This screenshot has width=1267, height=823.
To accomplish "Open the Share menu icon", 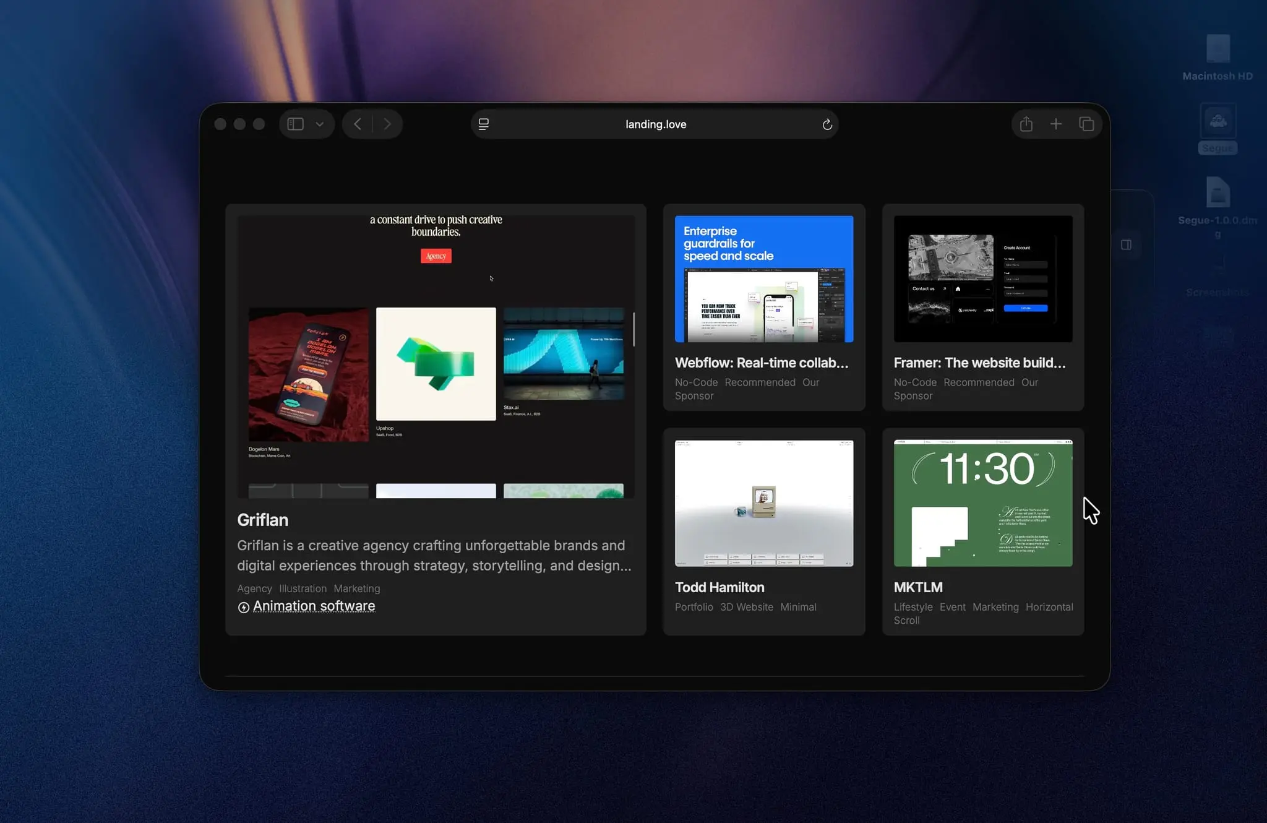I will (1026, 124).
